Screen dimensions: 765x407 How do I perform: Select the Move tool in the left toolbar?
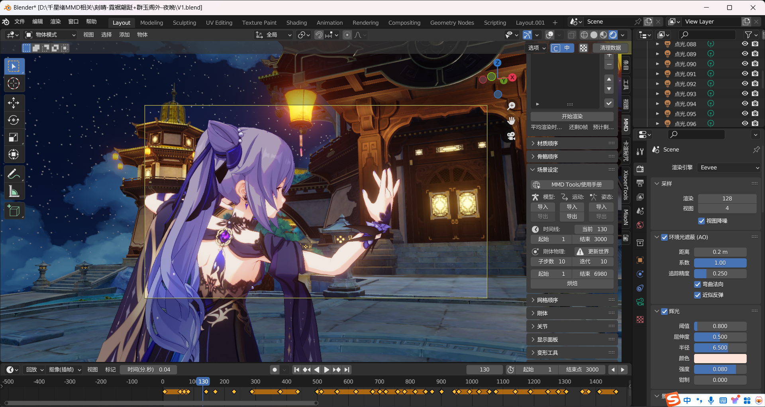tap(14, 103)
